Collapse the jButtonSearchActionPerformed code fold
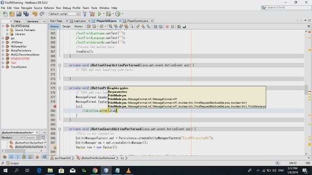The height and width of the screenshot is (175, 312). click(59, 129)
